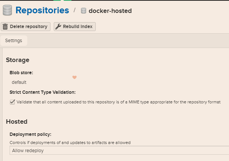Click the Blob store 'default' value

[x=19, y=82]
